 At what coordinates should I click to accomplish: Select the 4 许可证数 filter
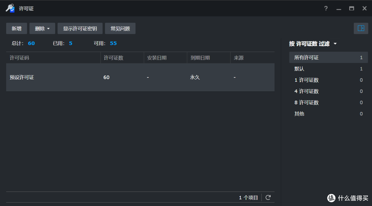pyautogui.click(x=328, y=91)
